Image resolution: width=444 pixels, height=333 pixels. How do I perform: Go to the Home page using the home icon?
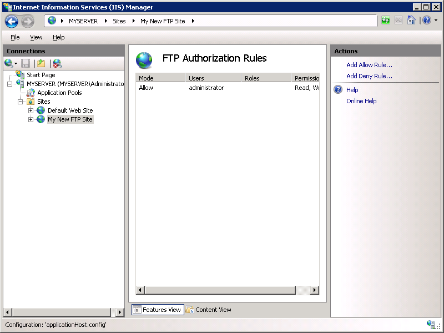click(x=411, y=20)
